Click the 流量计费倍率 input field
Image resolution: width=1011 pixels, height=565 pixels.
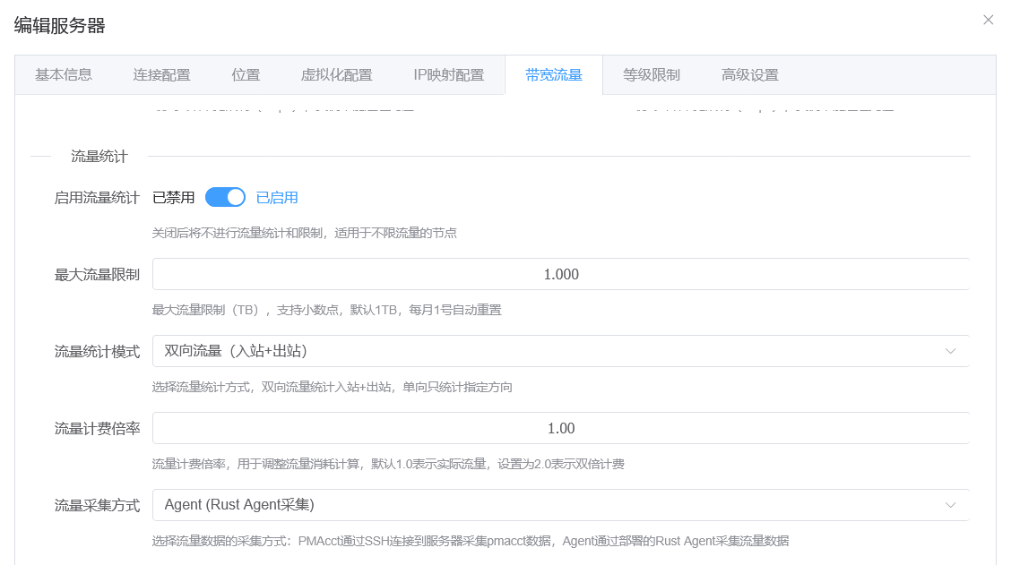pyautogui.click(x=560, y=428)
